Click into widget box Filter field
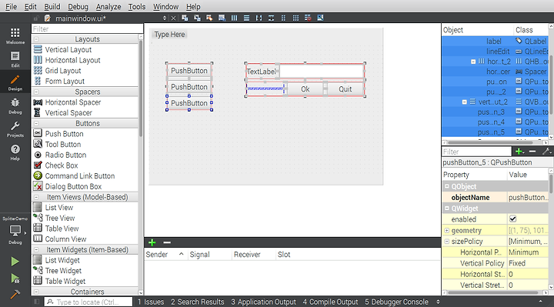This screenshot has width=554, height=307. 87,29
